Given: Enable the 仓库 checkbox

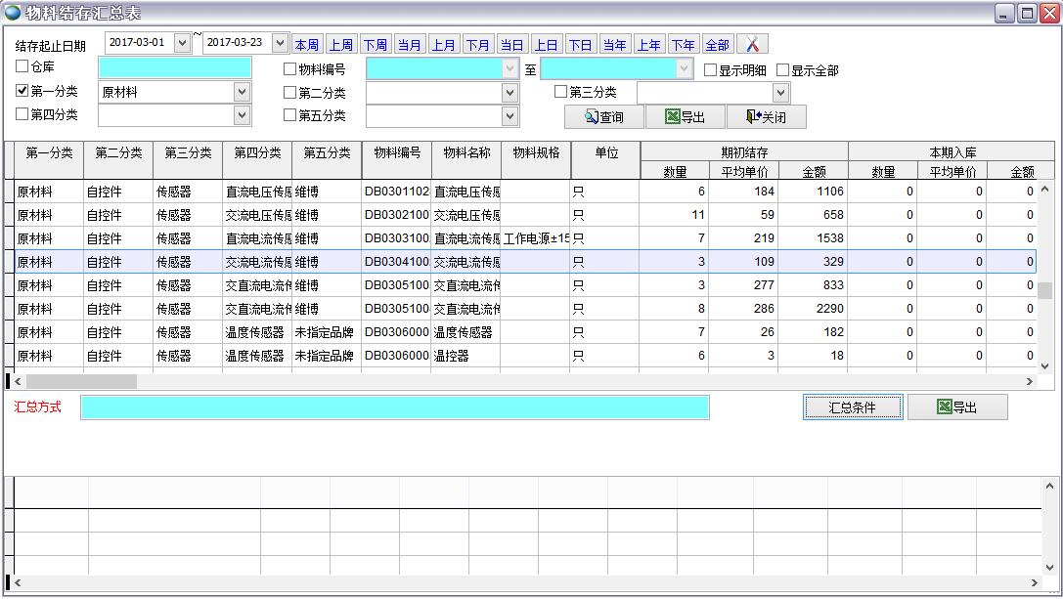Looking at the screenshot, I should [22, 67].
